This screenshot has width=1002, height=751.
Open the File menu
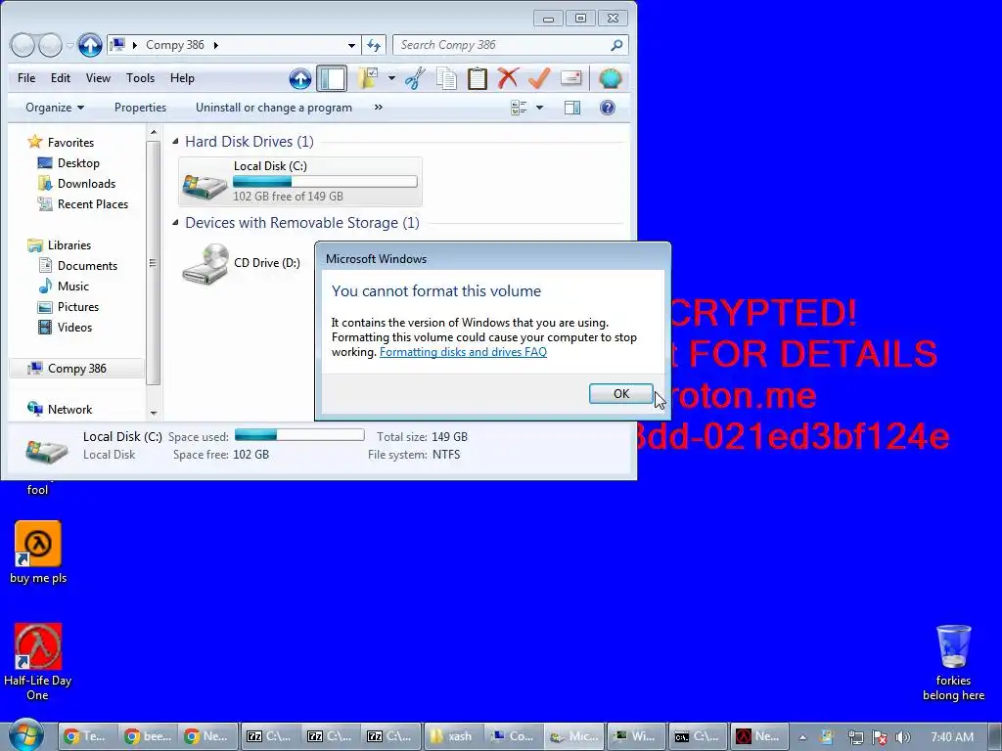point(26,78)
